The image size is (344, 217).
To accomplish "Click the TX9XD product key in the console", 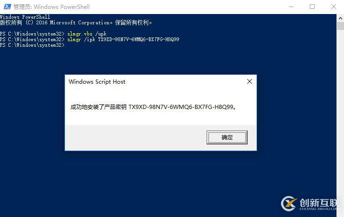I will pyautogui.click(x=138, y=39).
